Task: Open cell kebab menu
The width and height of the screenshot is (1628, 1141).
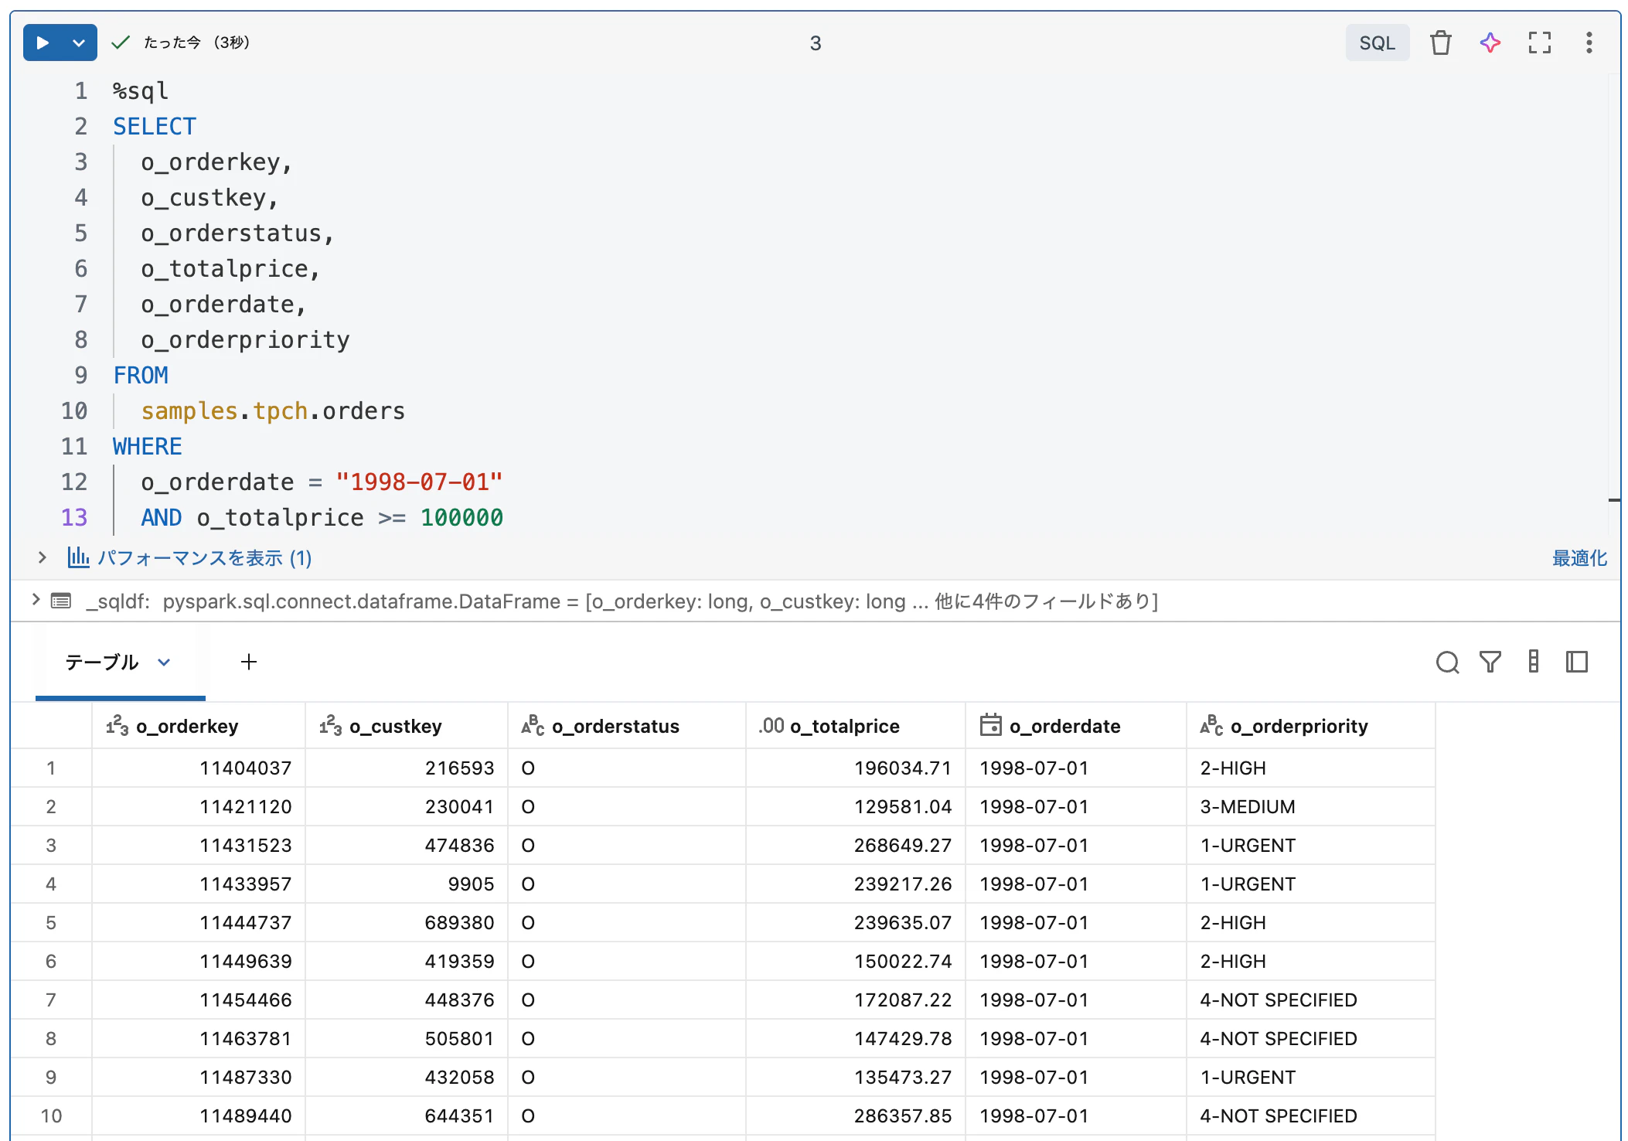Action: pyautogui.click(x=1589, y=43)
